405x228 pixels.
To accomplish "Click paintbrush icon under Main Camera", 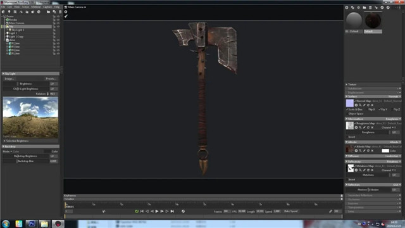I will pyautogui.click(x=66, y=16).
